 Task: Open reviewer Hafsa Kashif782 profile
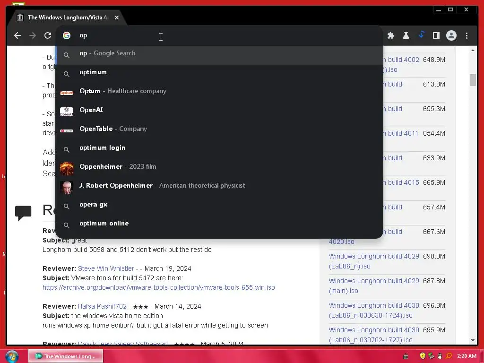[102, 306]
